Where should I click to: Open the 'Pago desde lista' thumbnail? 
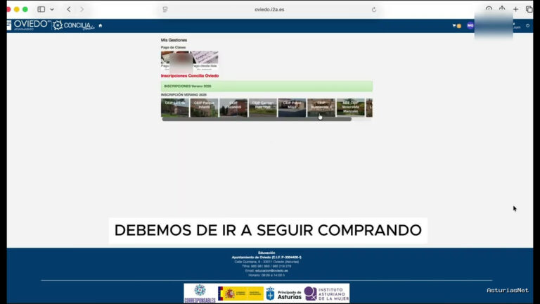(x=205, y=61)
